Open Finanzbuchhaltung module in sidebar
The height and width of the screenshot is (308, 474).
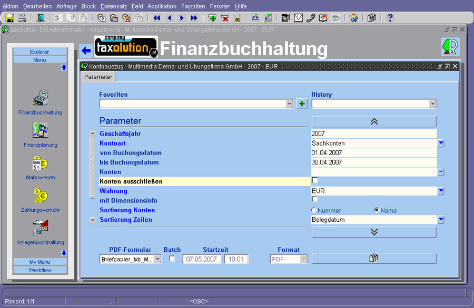click(40, 102)
